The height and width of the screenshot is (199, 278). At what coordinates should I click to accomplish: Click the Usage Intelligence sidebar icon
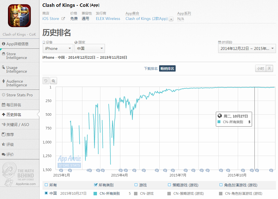click(x=3, y=67)
